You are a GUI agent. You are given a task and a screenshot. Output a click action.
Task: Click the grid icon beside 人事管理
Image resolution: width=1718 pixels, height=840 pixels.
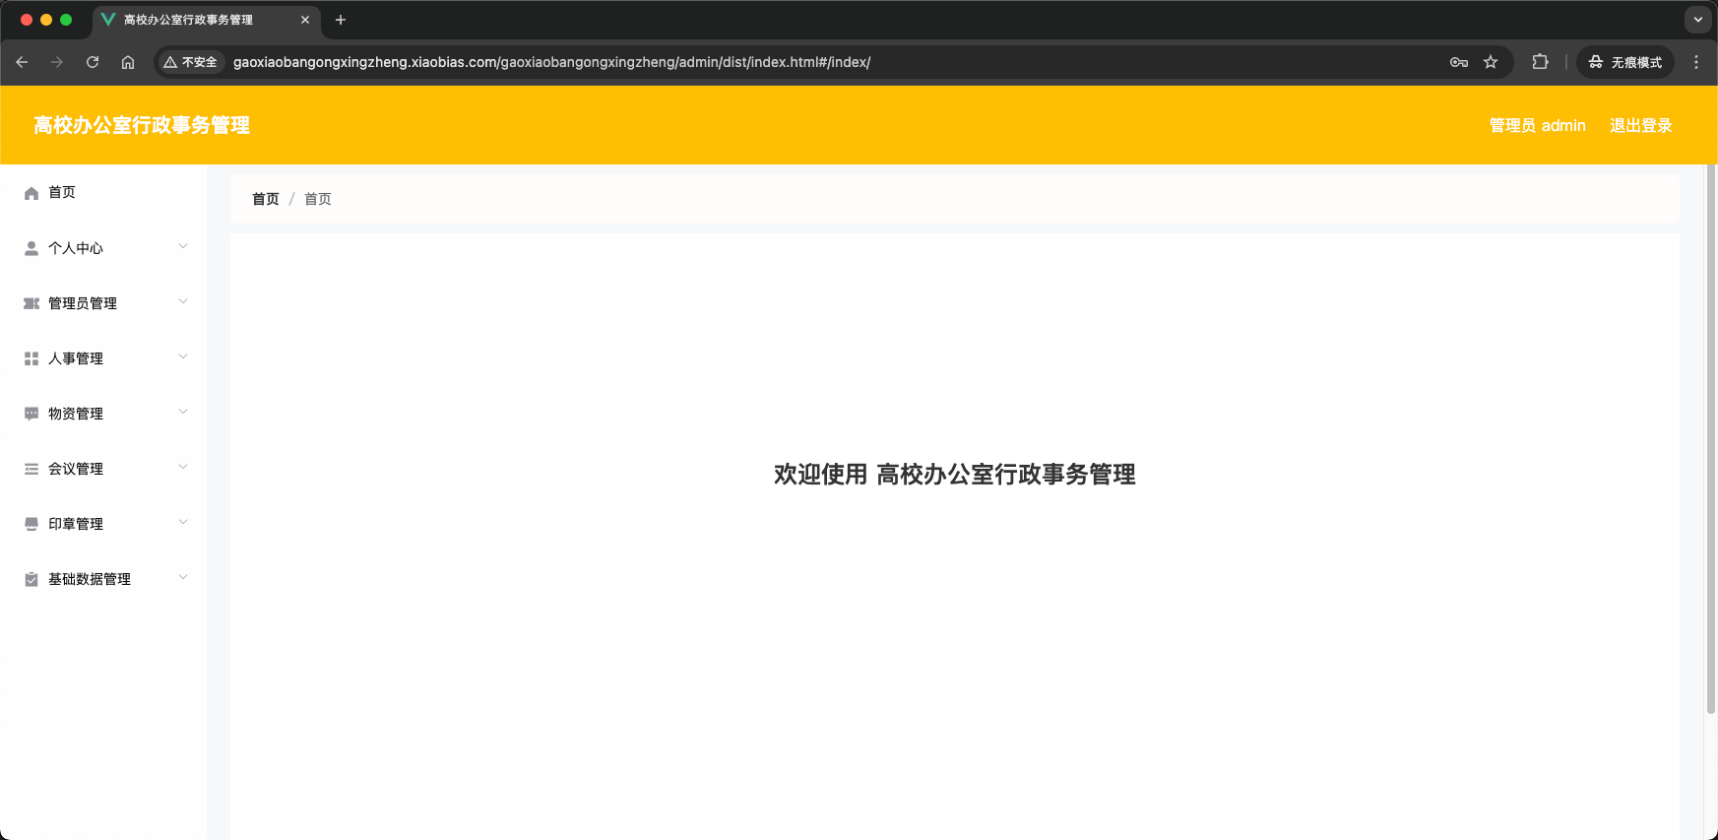tap(32, 358)
